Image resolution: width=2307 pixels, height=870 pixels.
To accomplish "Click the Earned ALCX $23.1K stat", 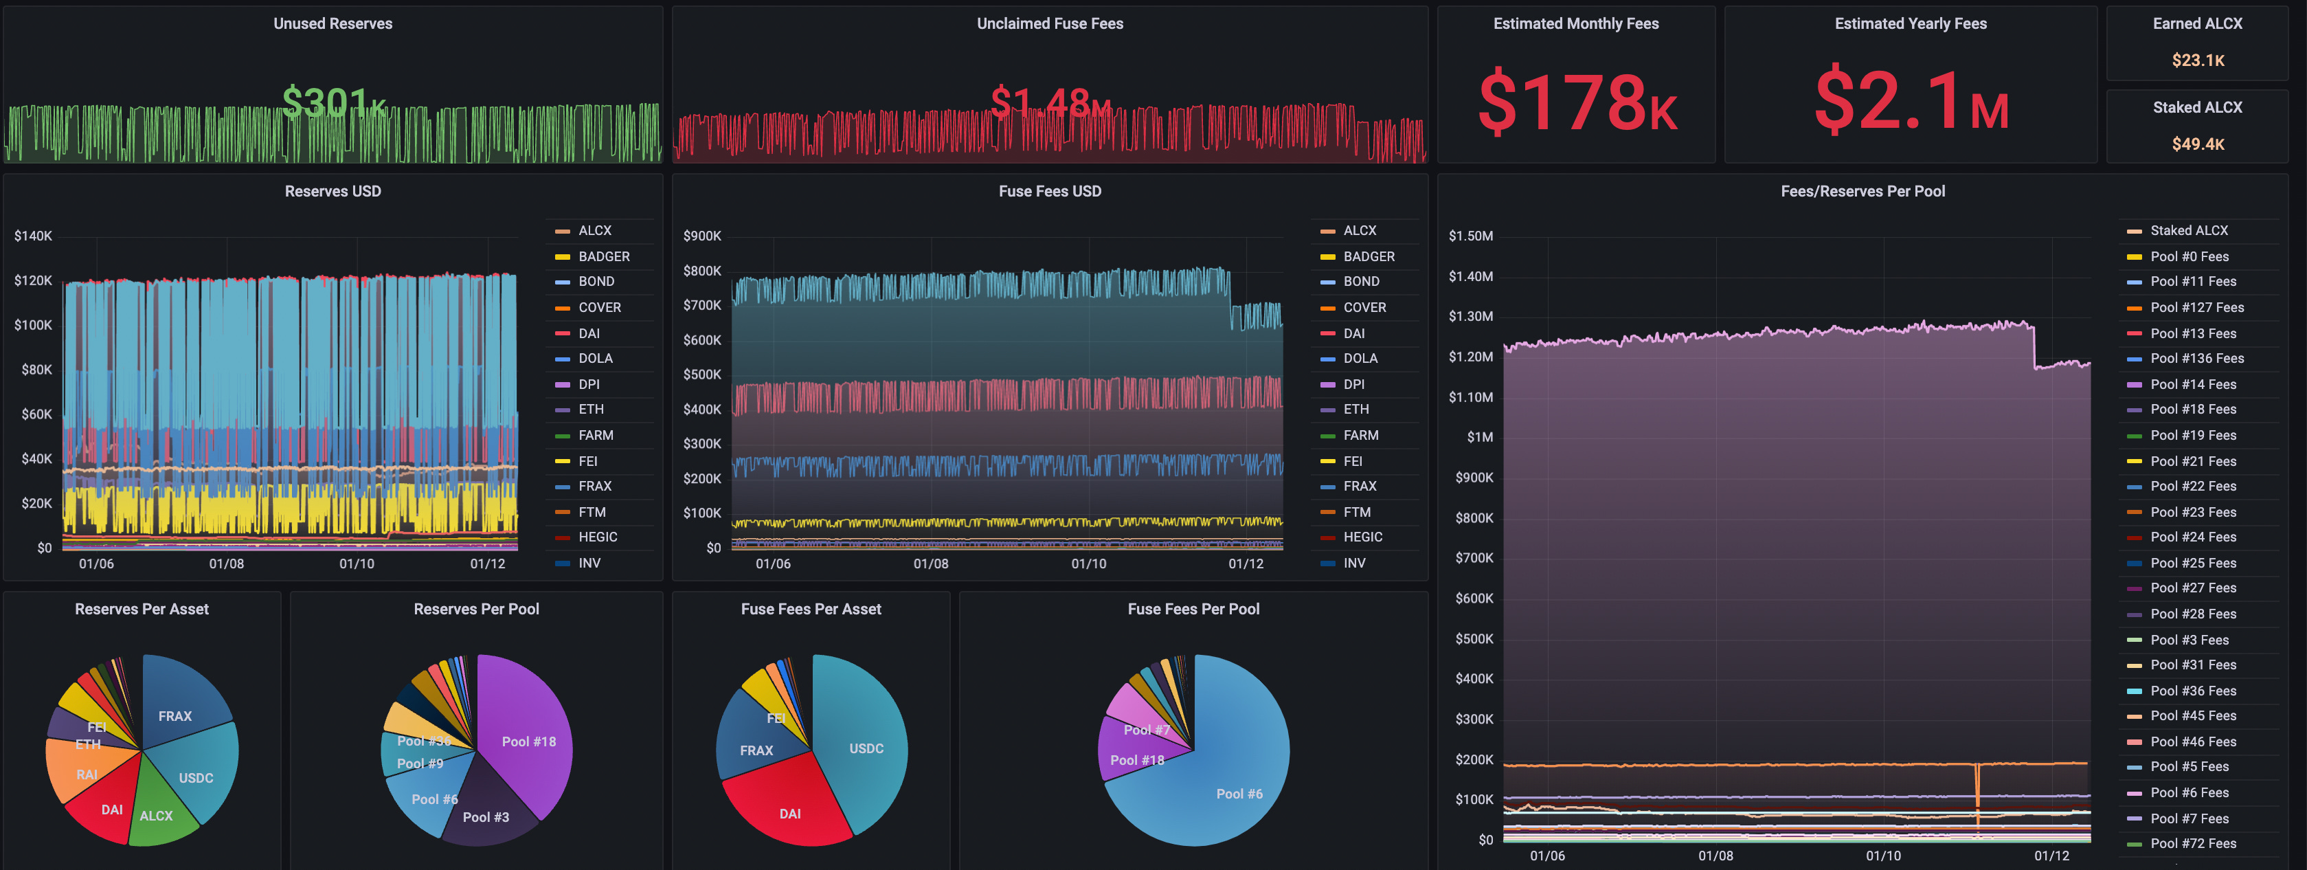I will (2197, 60).
